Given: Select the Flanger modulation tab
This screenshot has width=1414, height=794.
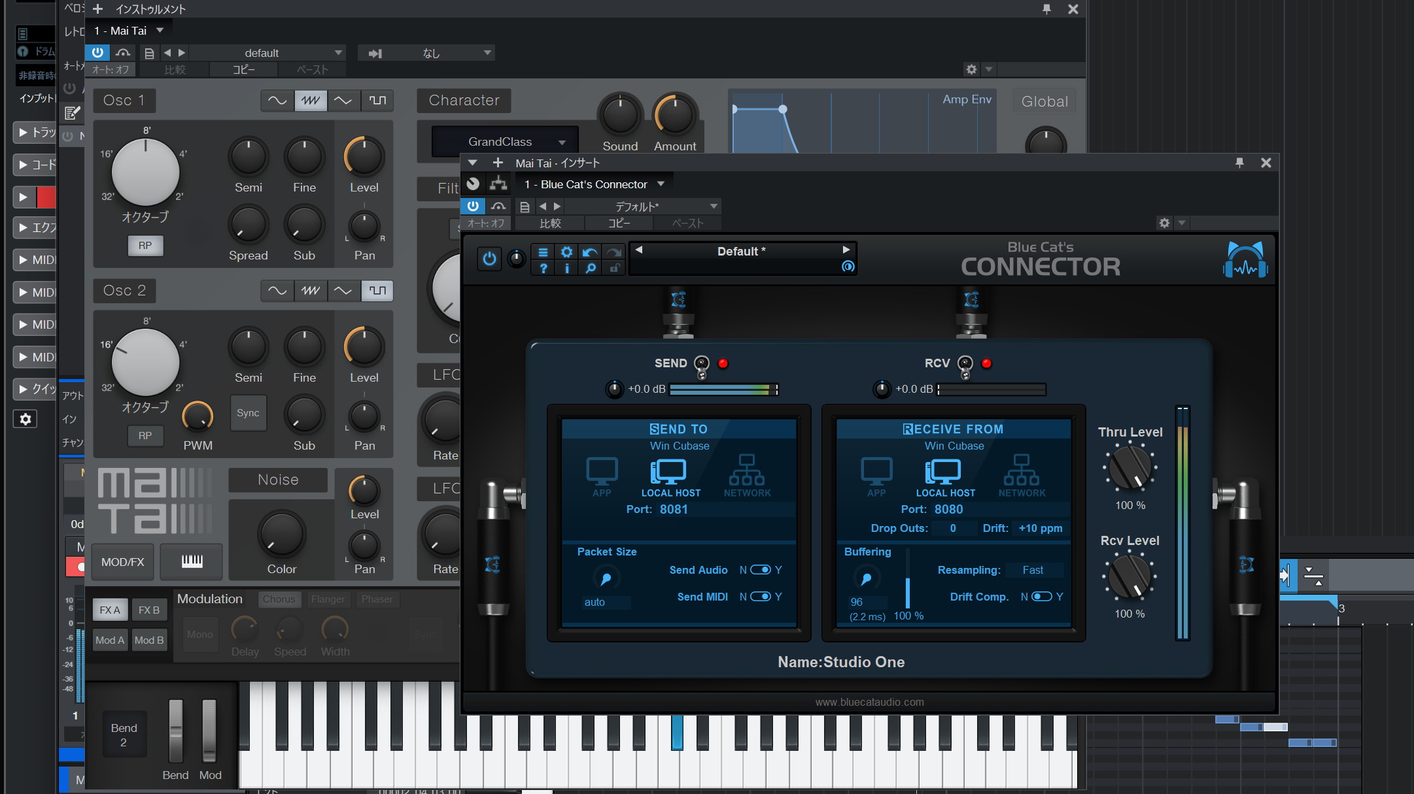Looking at the screenshot, I should pyautogui.click(x=328, y=599).
